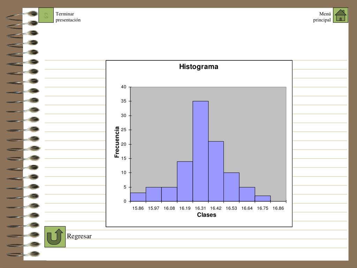Click the 'Terminar presentación' label
Viewport: 357px width, 268px height.
point(68,17)
